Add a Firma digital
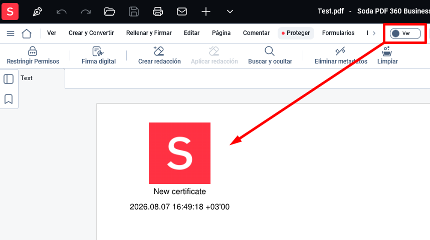The image size is (430, 240). pyautogui.click(x=99, y=55)
